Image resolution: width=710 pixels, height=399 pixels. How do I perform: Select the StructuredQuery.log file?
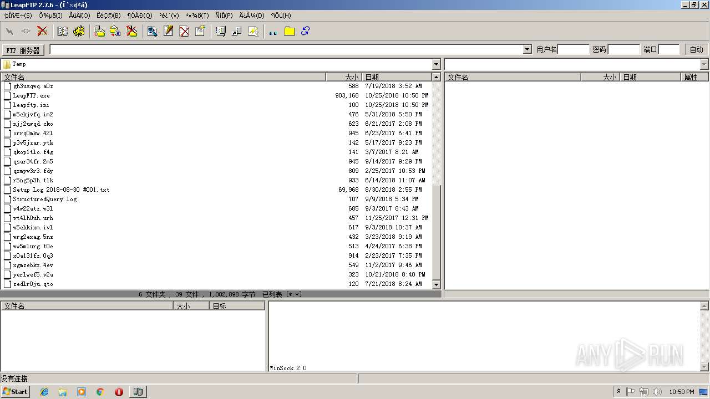pos(45,199)
